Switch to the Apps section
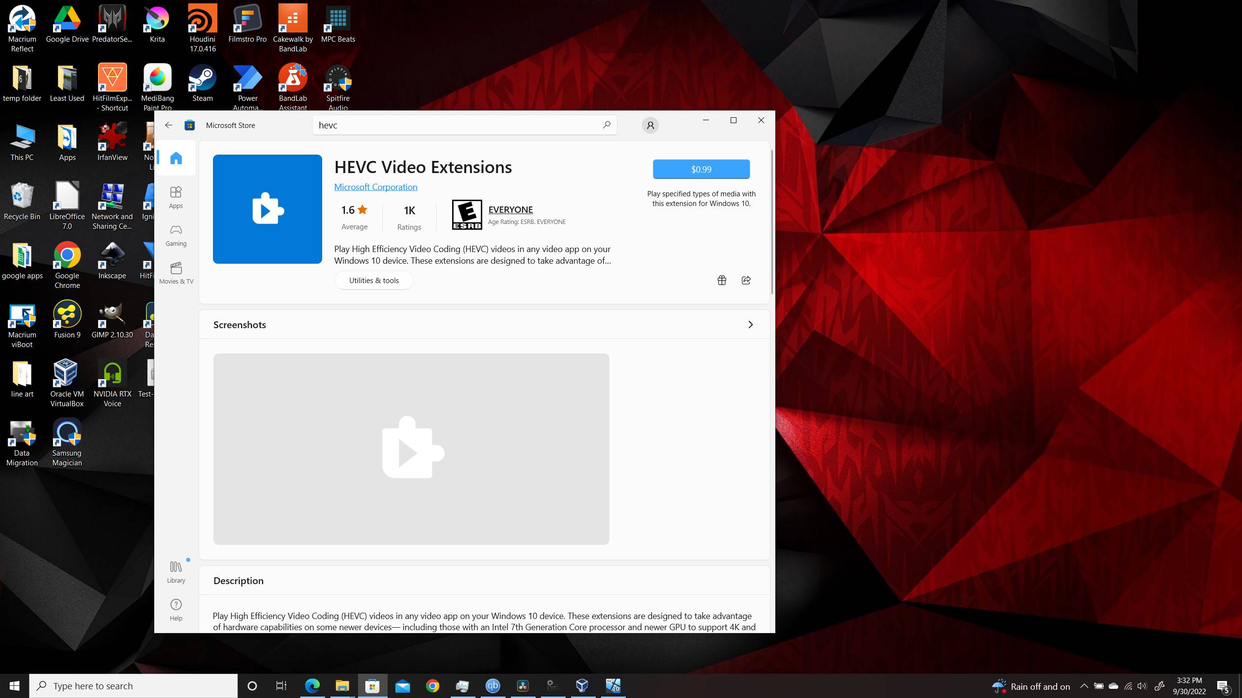This screenshot has height=698, width=1242. pos(176,197)
